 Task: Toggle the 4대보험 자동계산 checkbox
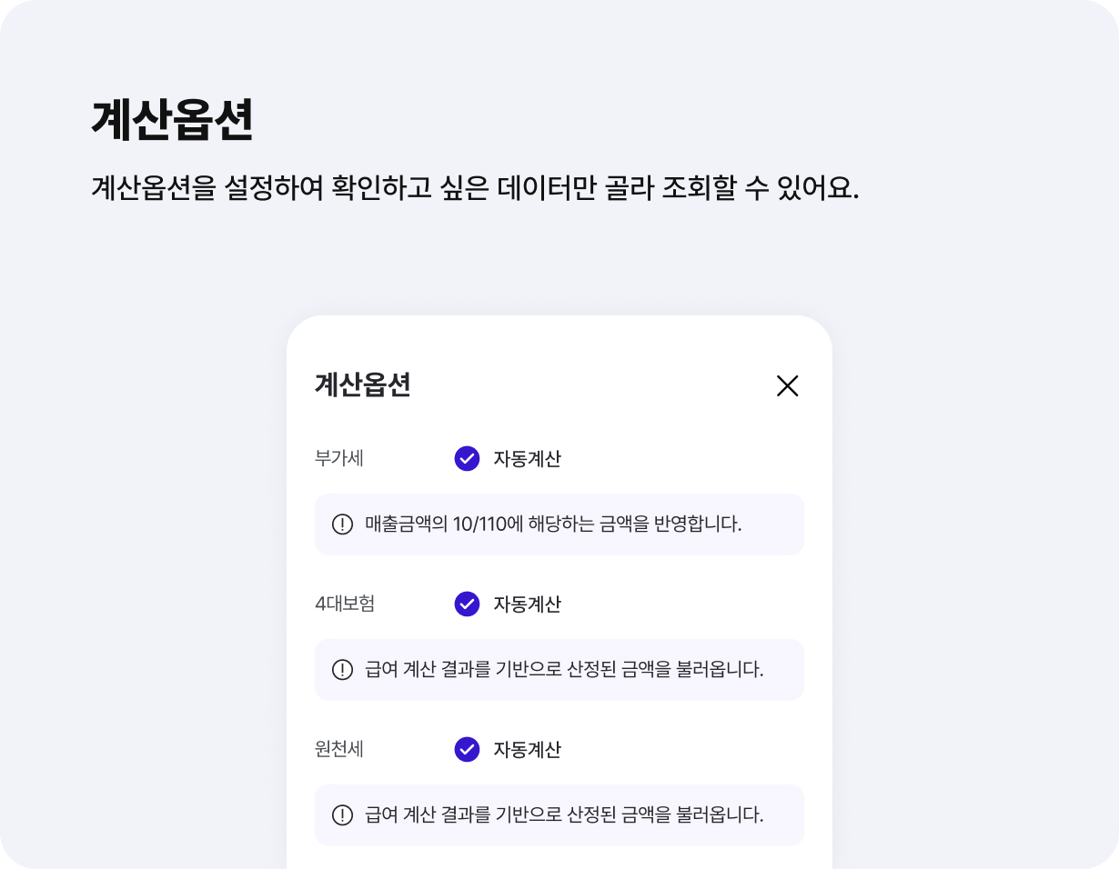pos(467,604)
